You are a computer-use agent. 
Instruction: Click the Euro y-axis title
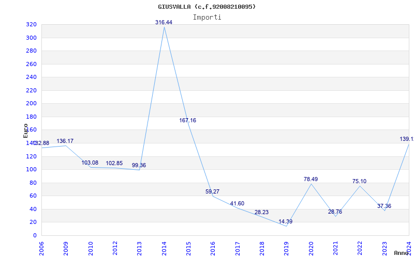click(25, 131)
